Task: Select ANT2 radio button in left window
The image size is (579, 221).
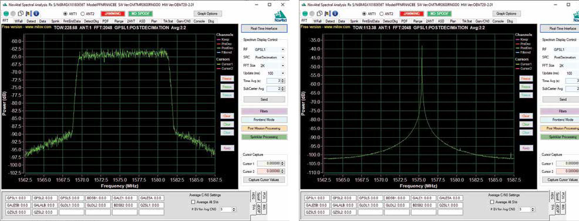Action: pos(83,13)
